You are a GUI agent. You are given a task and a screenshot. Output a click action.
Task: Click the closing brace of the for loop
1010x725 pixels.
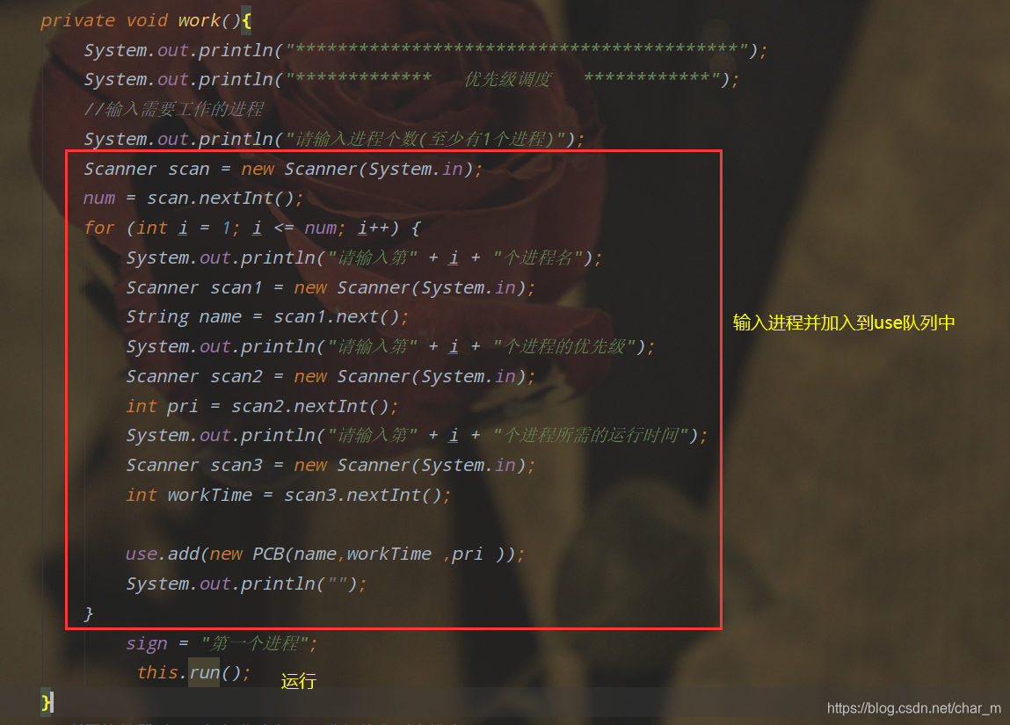88,613
